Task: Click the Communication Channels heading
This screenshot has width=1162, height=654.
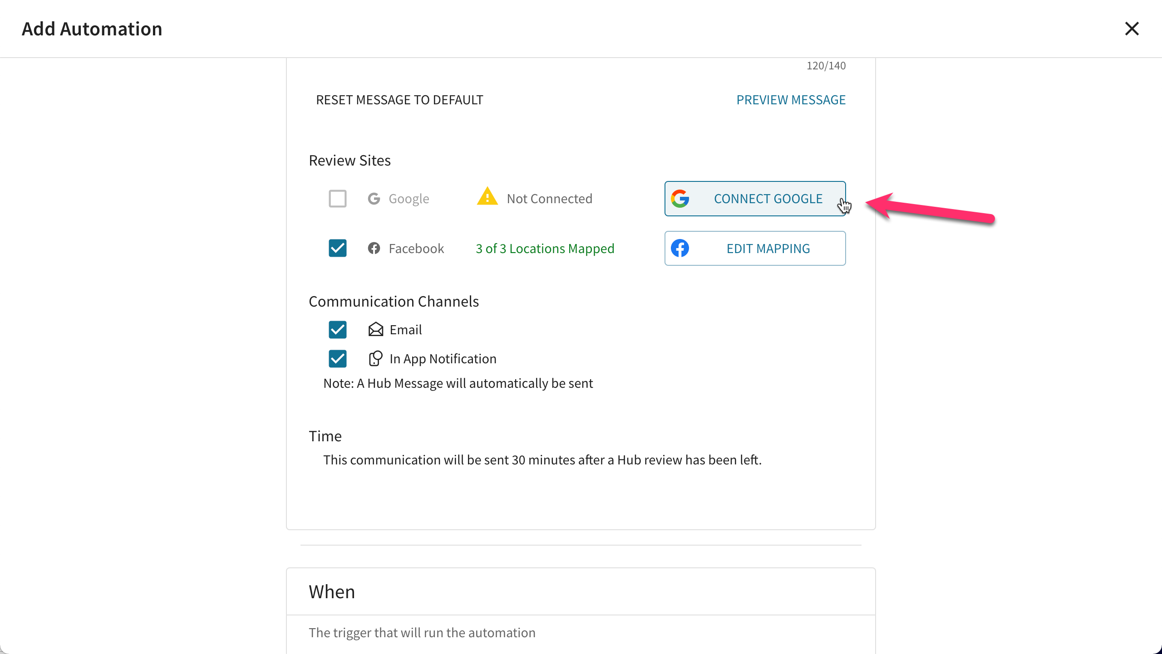Action: pos(394,302)
